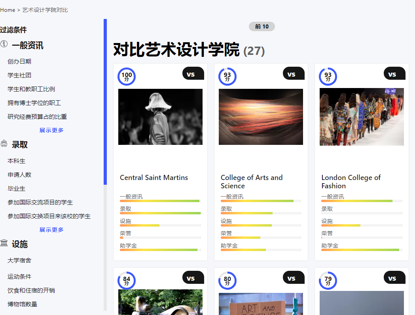Click the 100分 score circle
Image resolution: width=415 pixels, height=315 pixels.
(x=127, y=77)
